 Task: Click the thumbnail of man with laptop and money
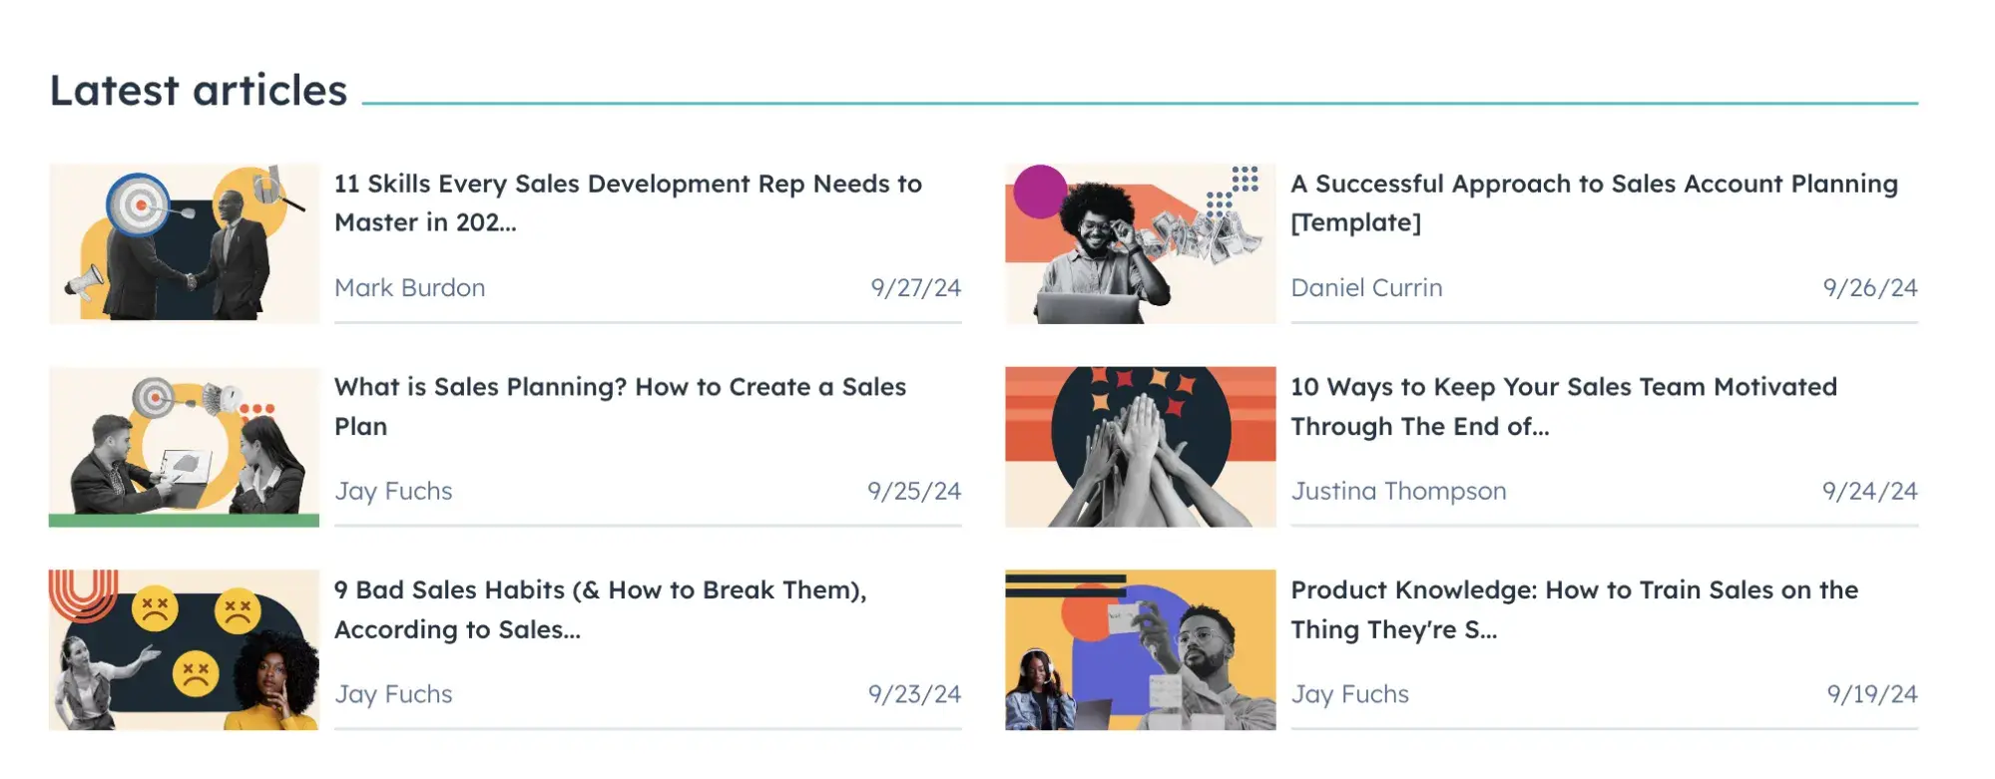[1140, 243]
